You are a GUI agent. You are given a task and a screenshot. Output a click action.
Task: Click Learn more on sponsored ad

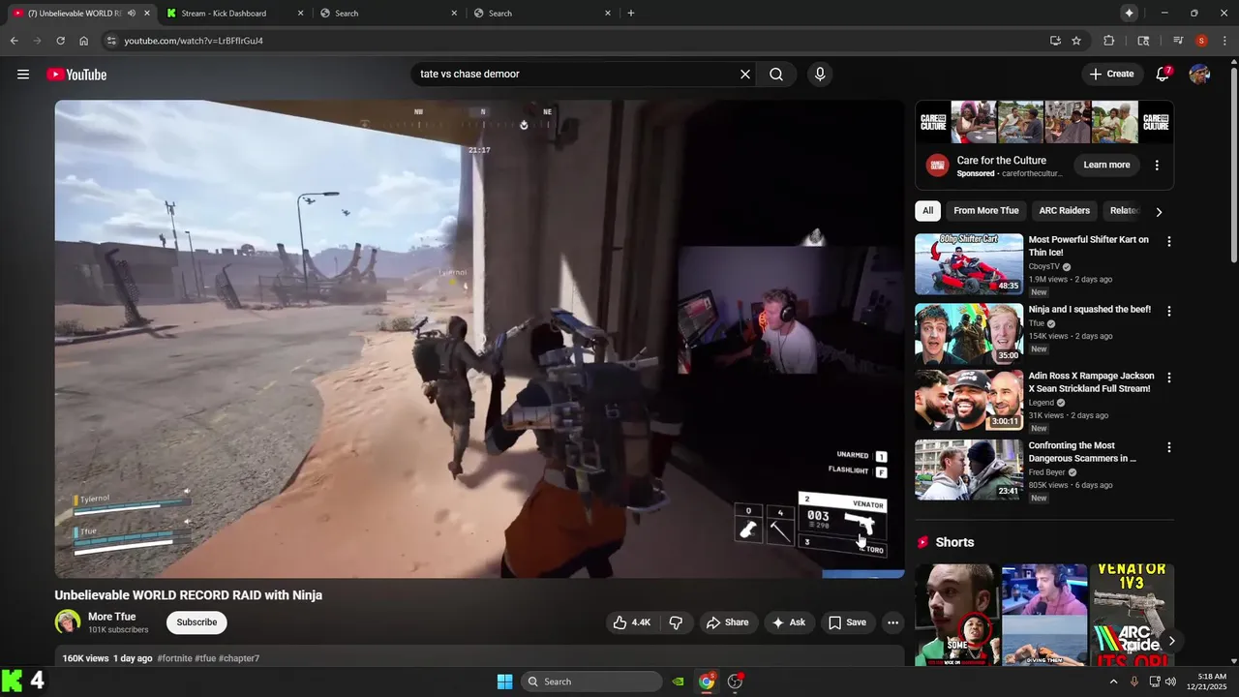coord(1106,166)
